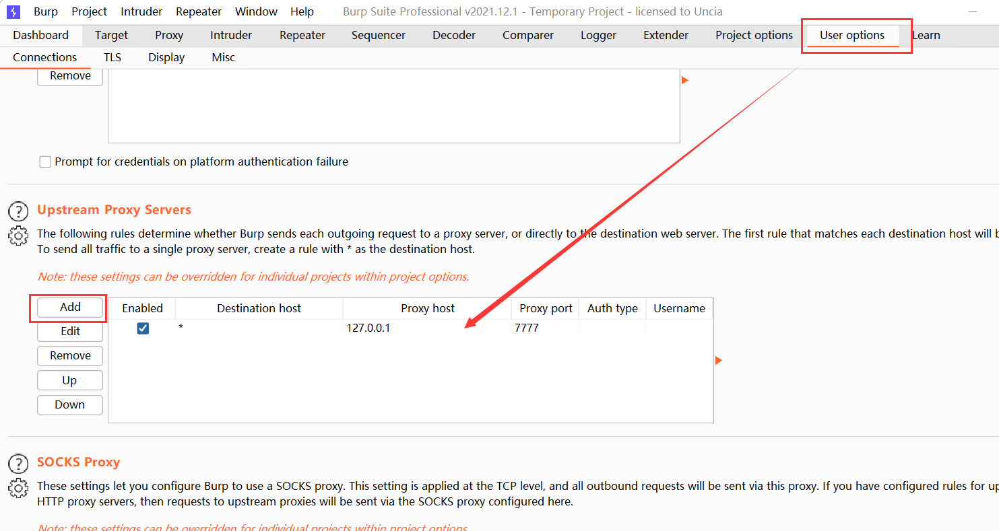Select the Display sub-tab
Screen dimensions: 999x531
click(x=166, y=57)
